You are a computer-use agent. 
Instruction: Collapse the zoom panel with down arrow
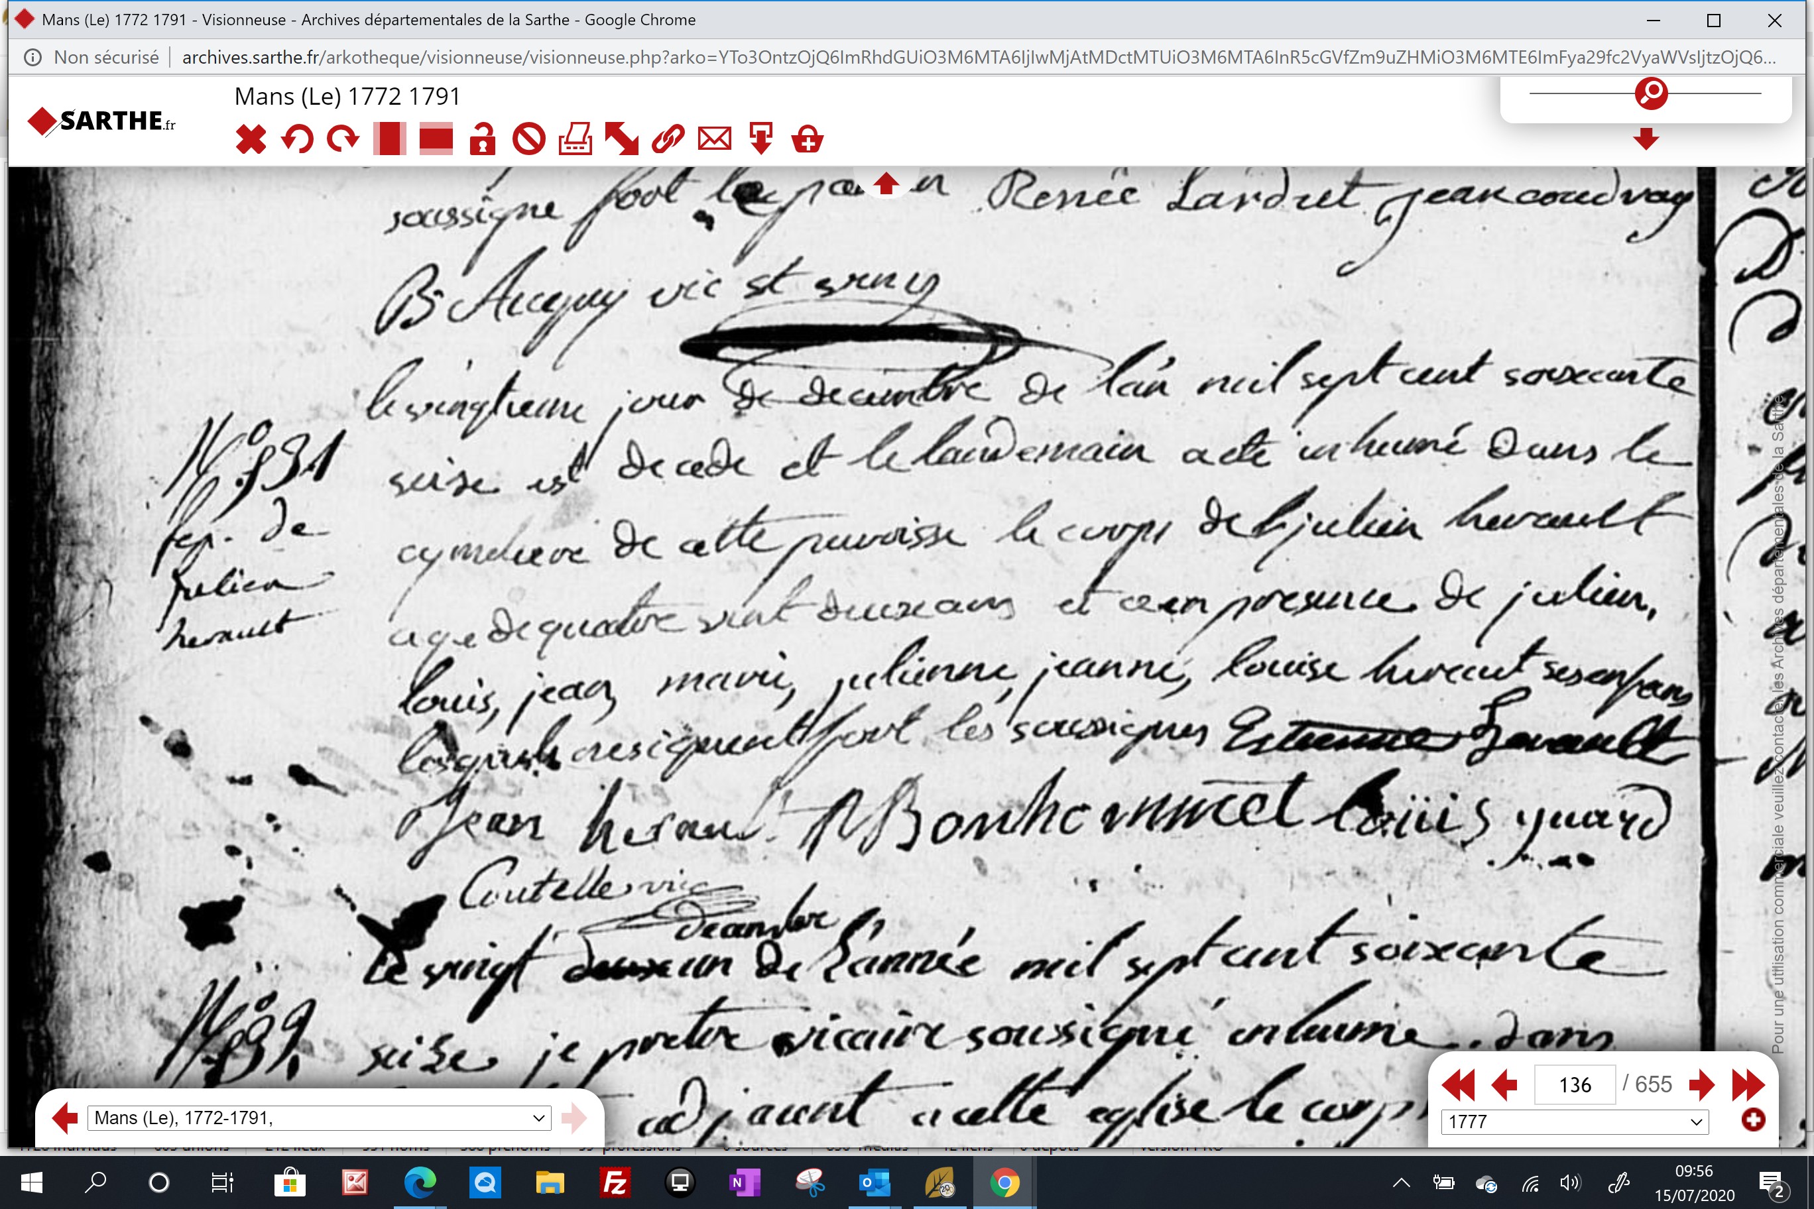pyautogui.click(x=1646, y=140)
